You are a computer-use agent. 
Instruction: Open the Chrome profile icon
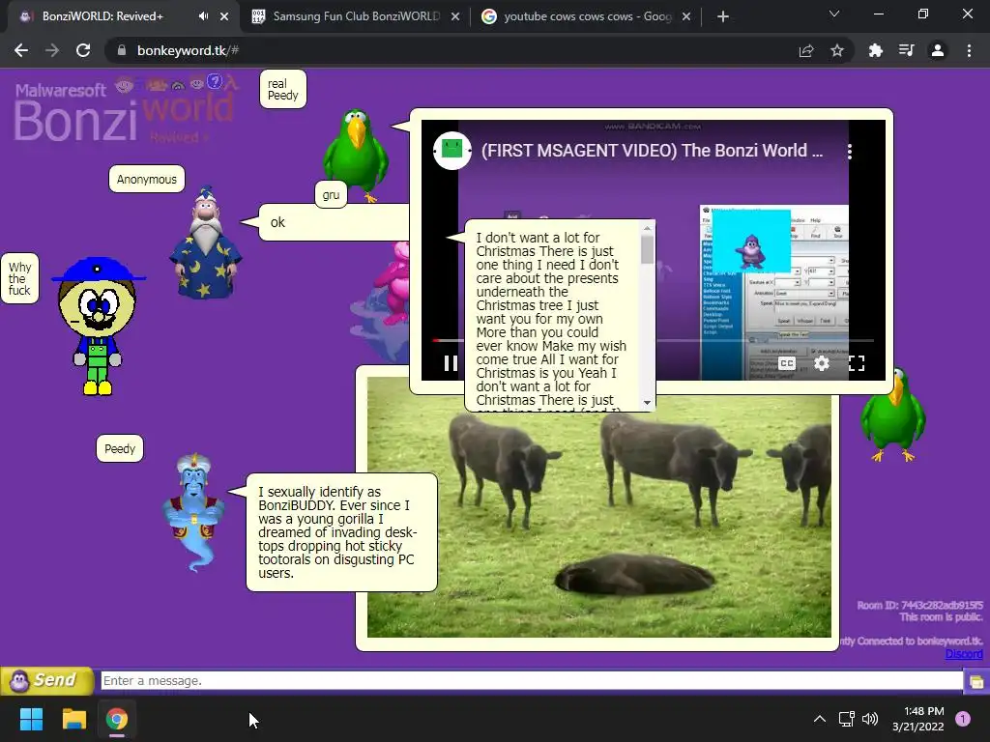[x=938, y=50]
